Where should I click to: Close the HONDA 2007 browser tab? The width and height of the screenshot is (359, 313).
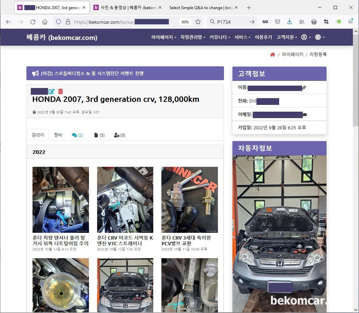84,7
